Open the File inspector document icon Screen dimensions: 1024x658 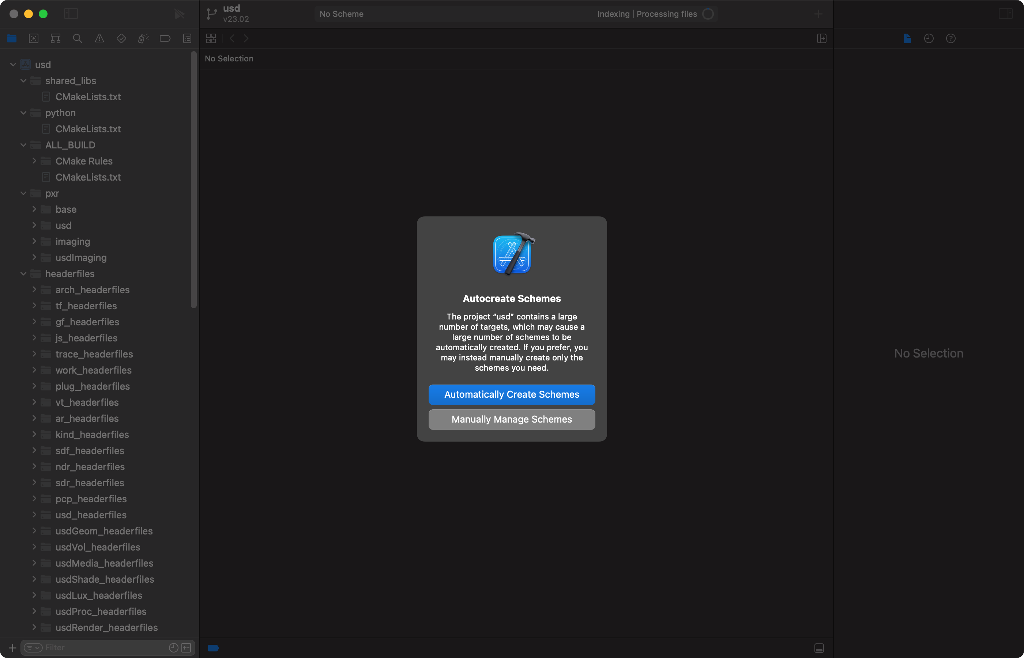coord(907,38)
